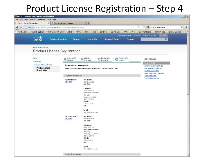
Task: Close the Enterprise License Manager tab
Action: [85, 23]
